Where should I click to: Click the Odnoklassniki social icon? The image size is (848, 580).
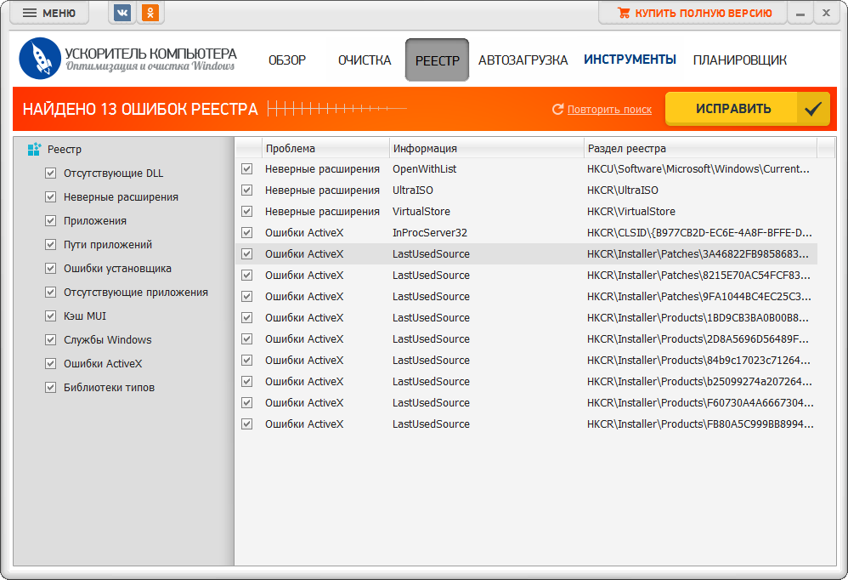pyautogui.click(x=150, y=13)
